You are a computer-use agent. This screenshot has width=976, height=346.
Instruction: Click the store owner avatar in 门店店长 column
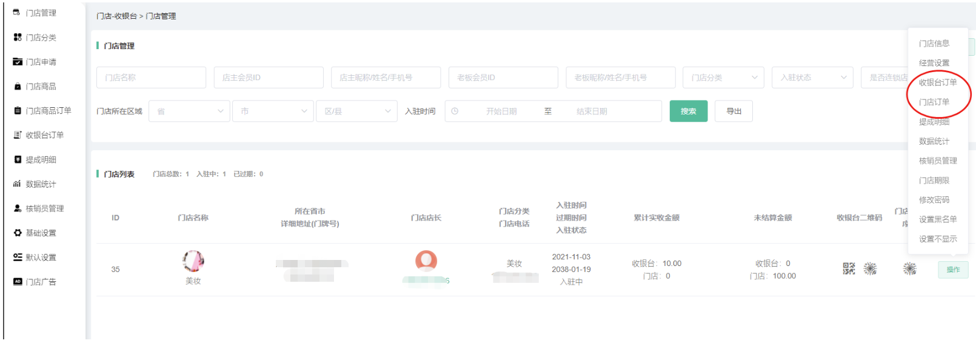pyautogui.click(x=426, y=261)
